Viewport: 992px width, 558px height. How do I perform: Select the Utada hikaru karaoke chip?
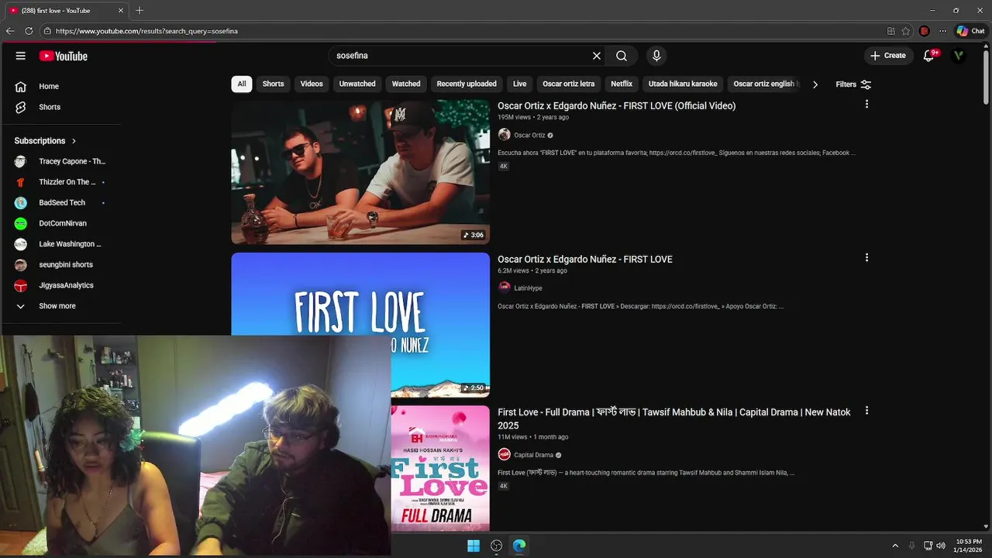pyautogui.click(x=683, y=84)
